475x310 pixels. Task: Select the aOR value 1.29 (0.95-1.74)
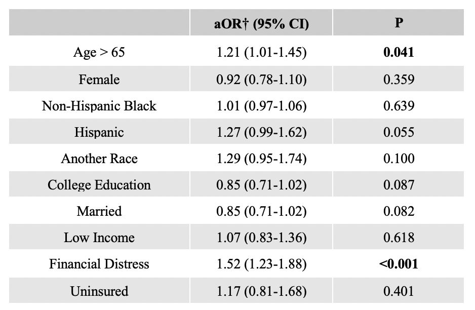[x=261, y=159]
